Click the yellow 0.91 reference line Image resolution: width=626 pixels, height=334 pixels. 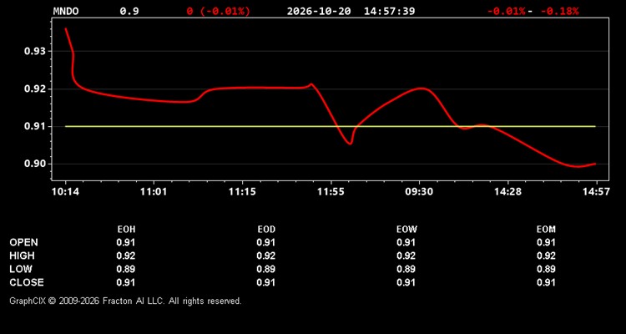pyautogui.click(x=331, y=126)
